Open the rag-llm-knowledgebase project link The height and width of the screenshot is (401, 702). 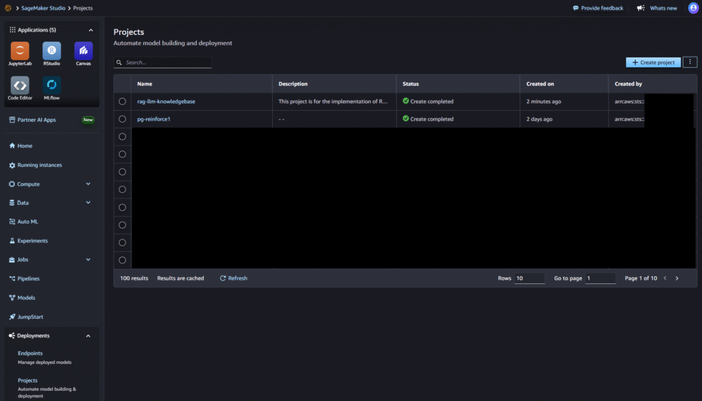point(166,101)
